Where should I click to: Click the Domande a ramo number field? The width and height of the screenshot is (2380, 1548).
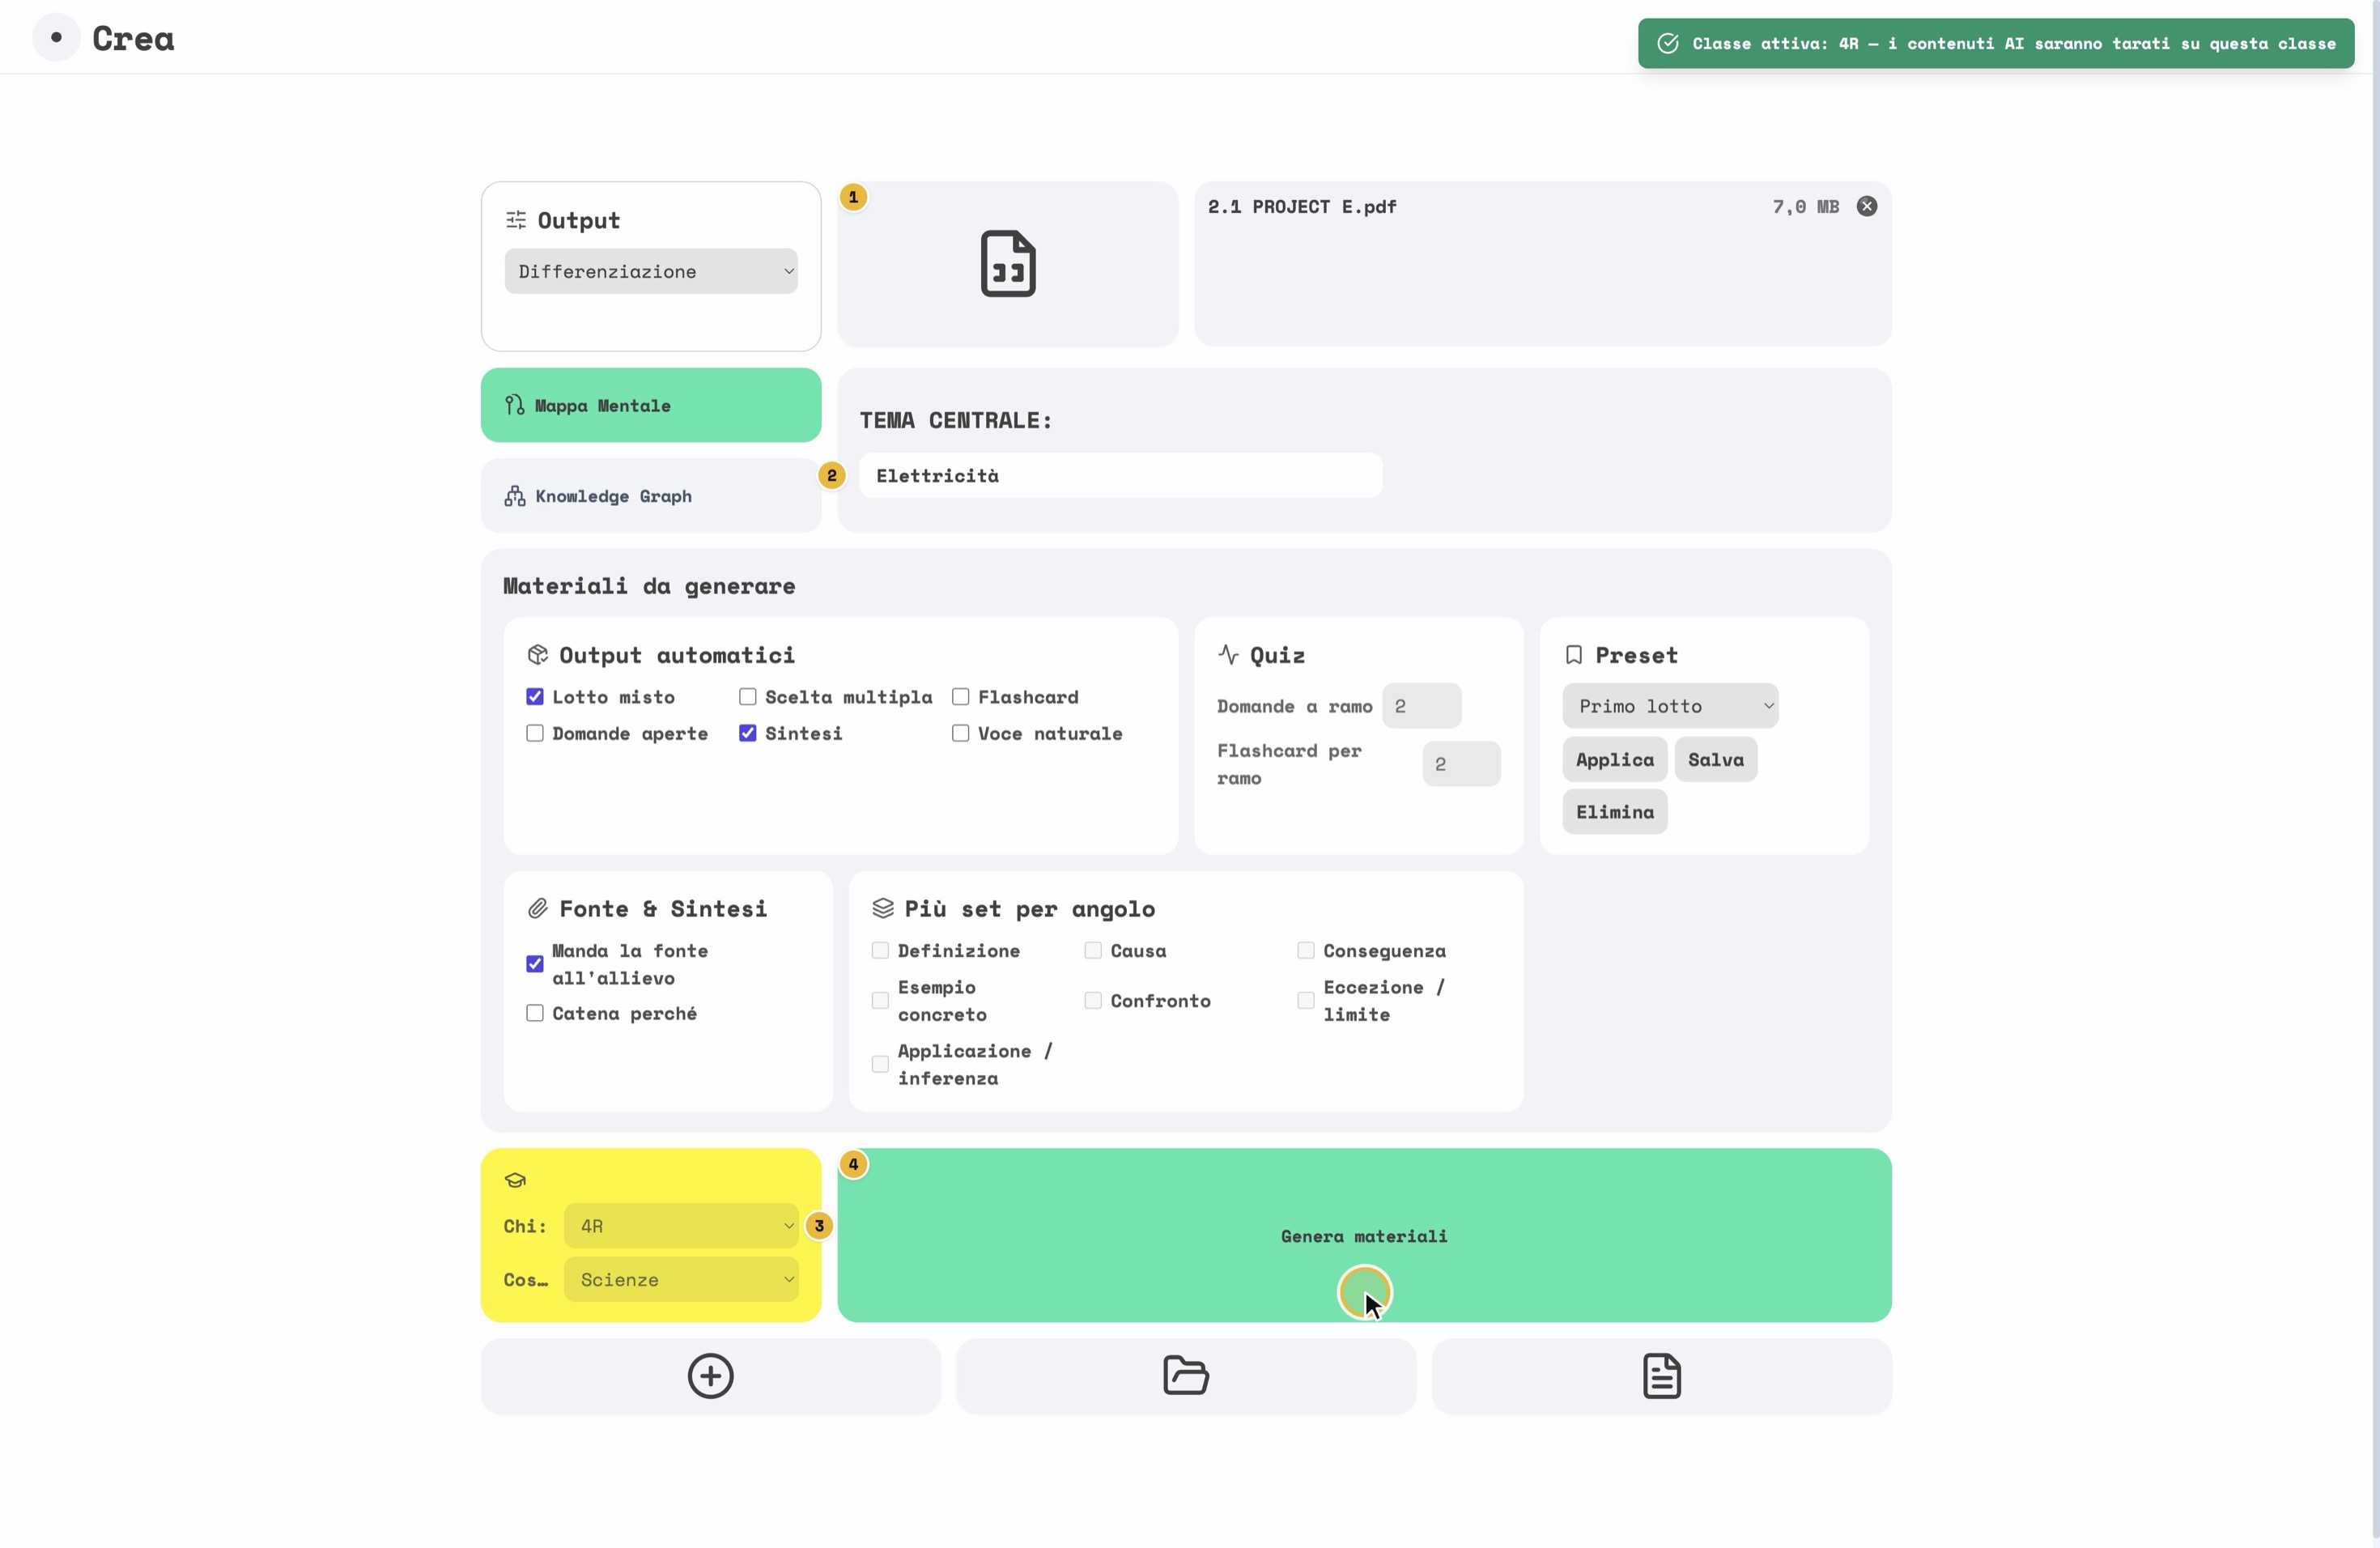pos(1421,706)
